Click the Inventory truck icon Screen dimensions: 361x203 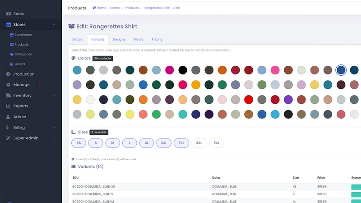click(x=9, y=96)
